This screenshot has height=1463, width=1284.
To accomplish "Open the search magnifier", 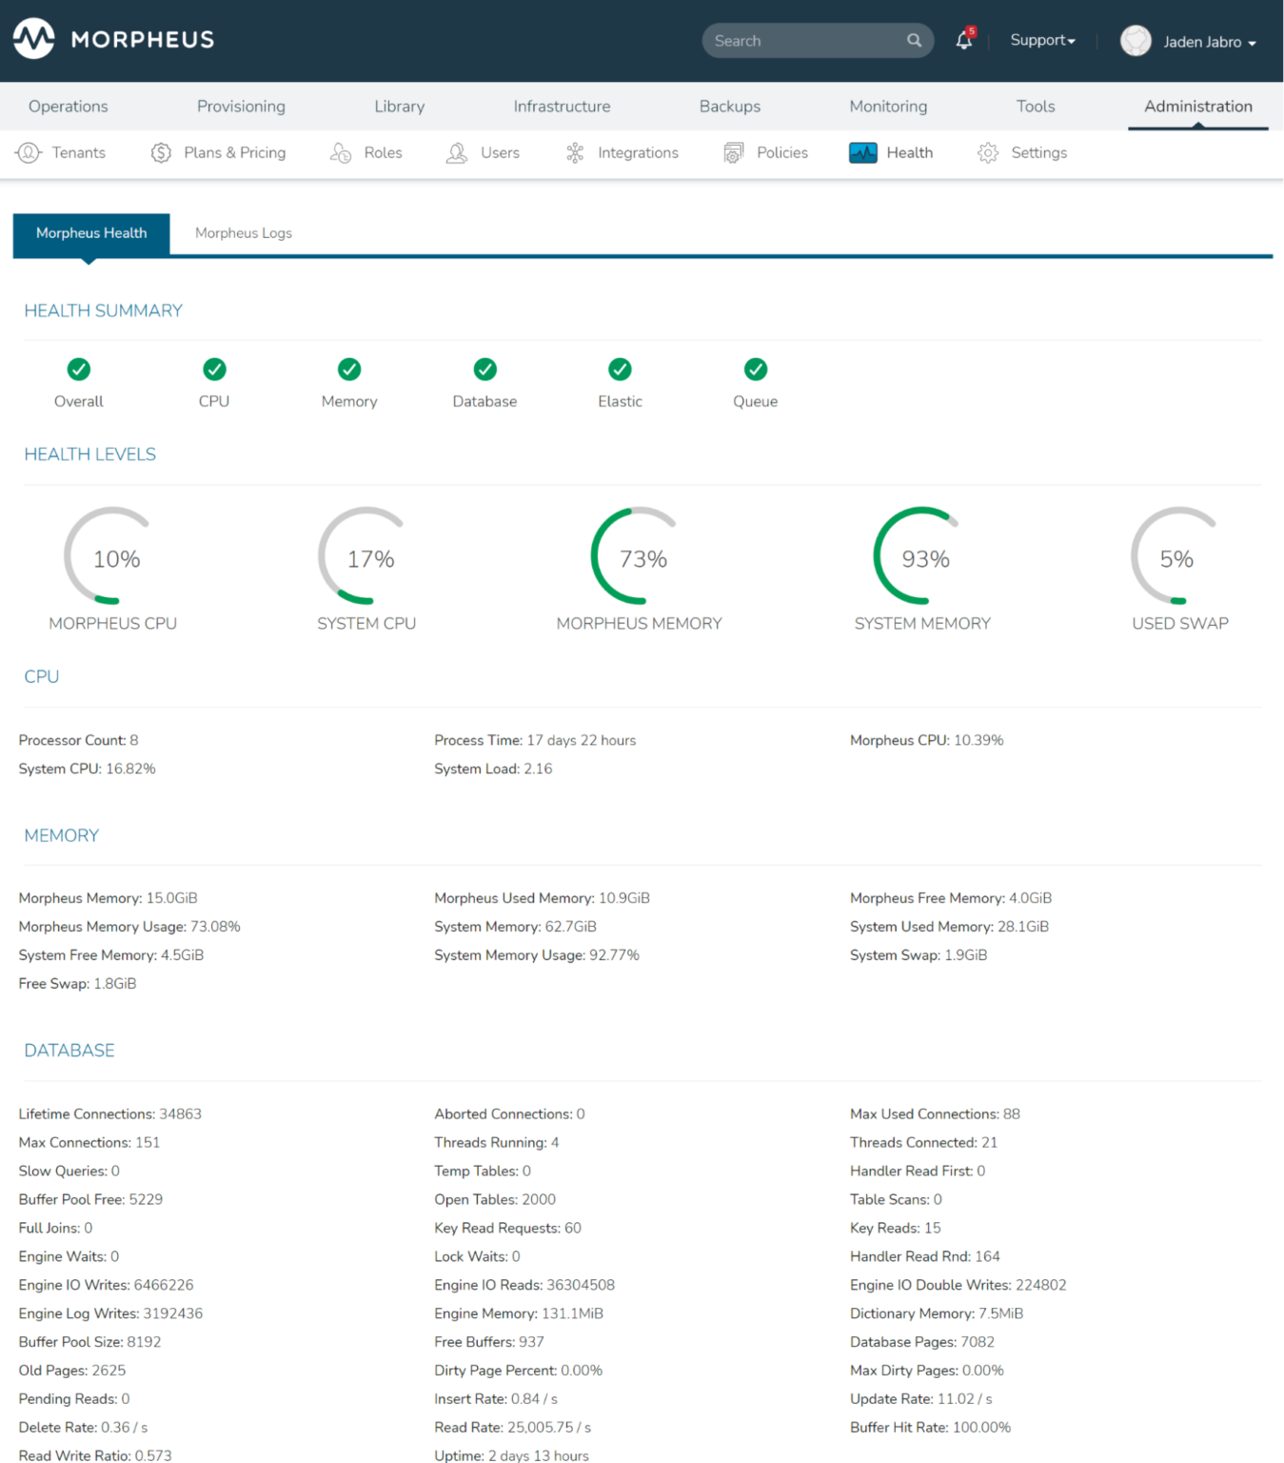I will [913, 40].
